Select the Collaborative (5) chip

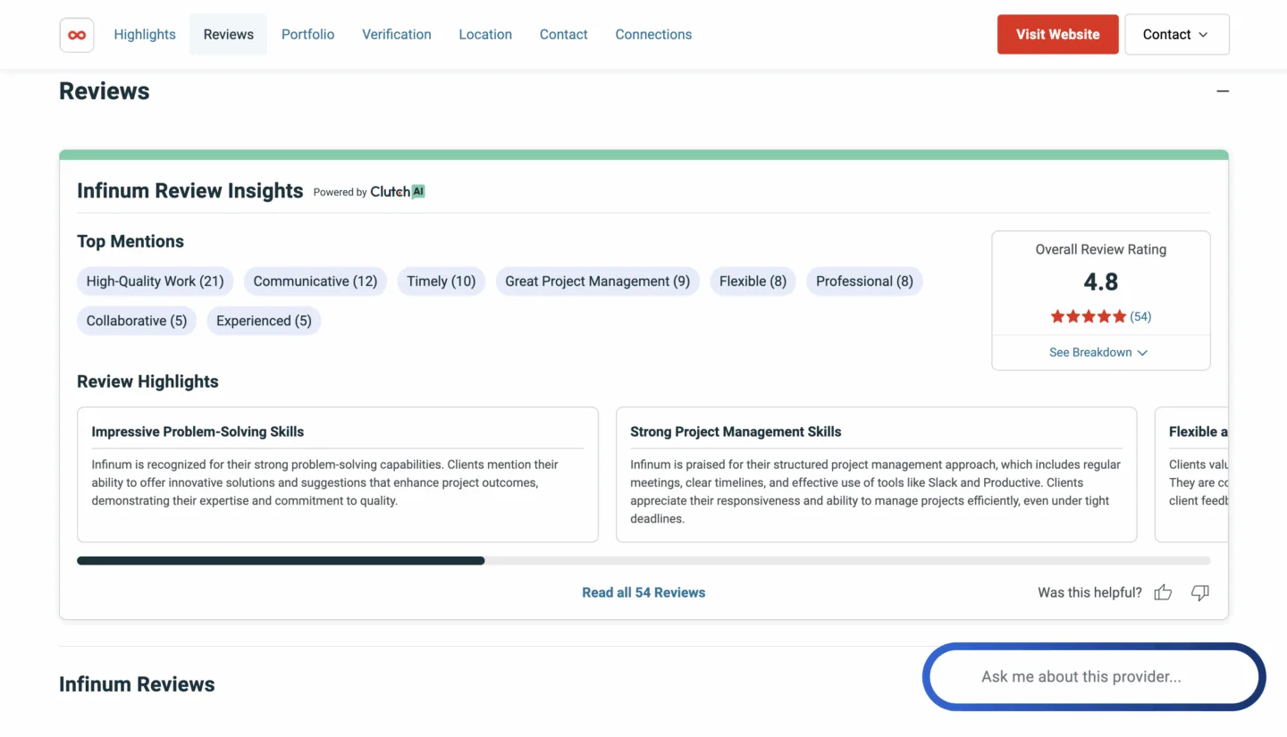(x=137, y=321)
